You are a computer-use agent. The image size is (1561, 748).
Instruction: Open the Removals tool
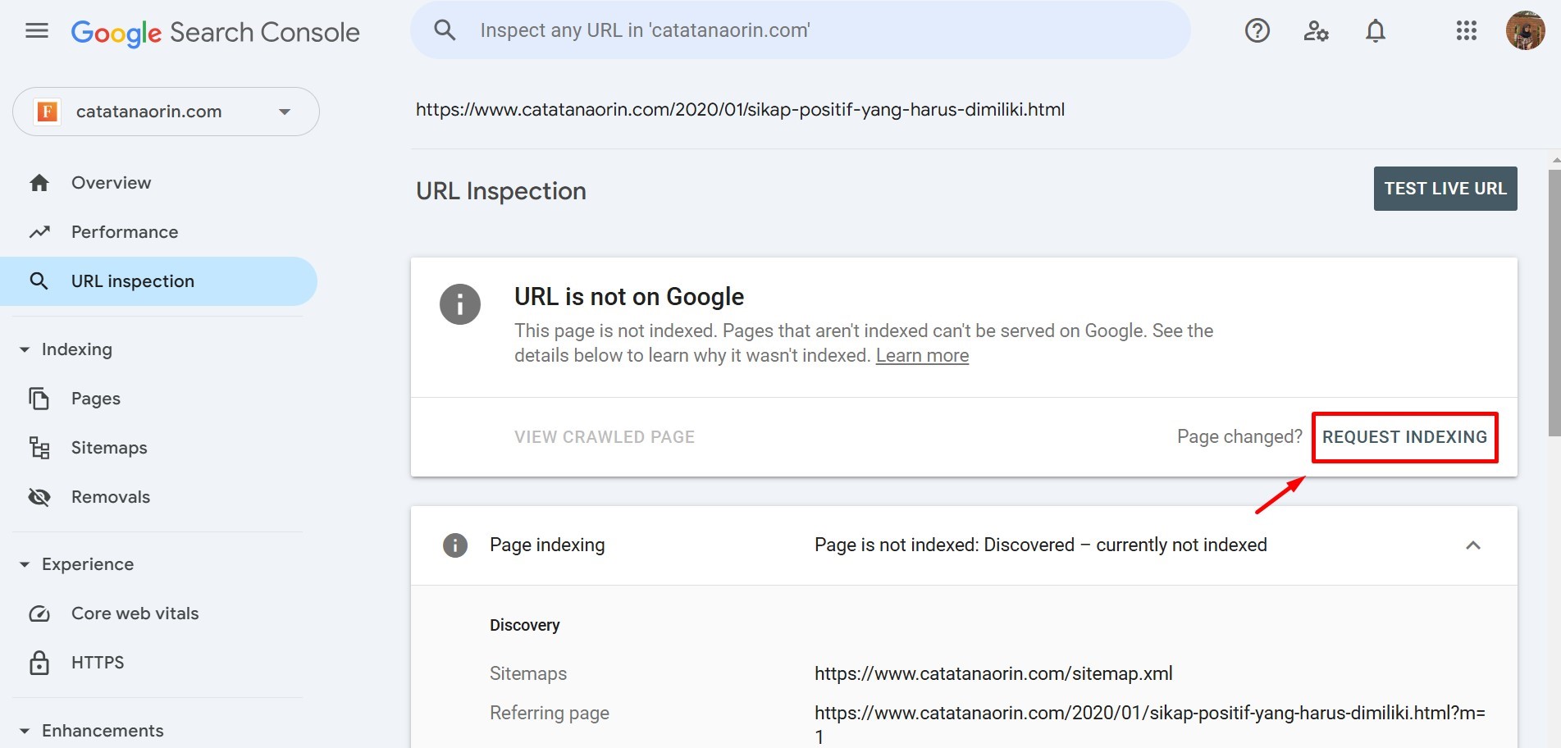[111, 497]
